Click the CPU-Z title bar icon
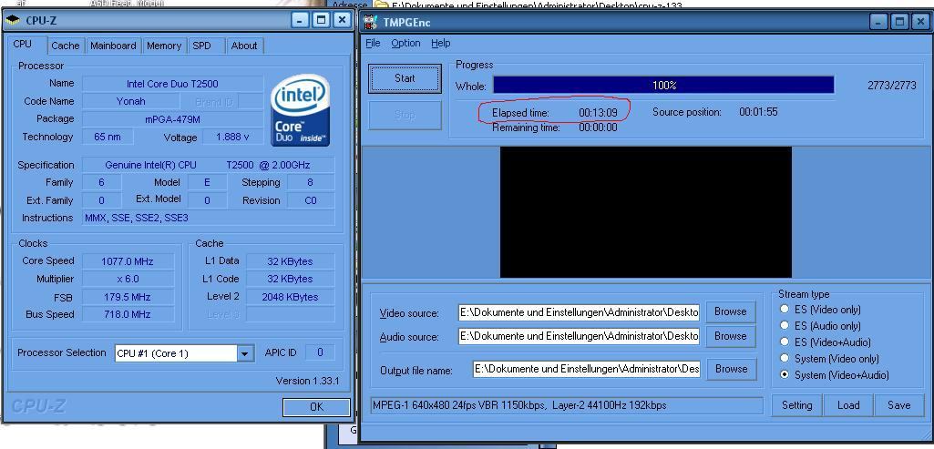 point(12,20)
